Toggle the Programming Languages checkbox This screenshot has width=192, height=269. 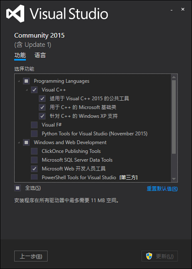[26, 81]
